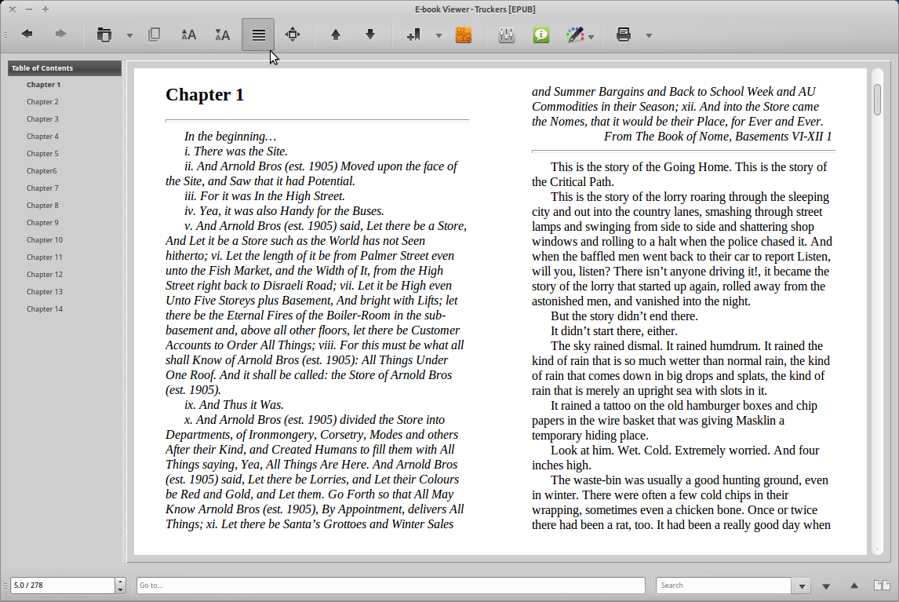The width and height of the screenshot is (899, 602).
Task: Click the Copy to clipboard icon
Action: (x=155, y=35)
